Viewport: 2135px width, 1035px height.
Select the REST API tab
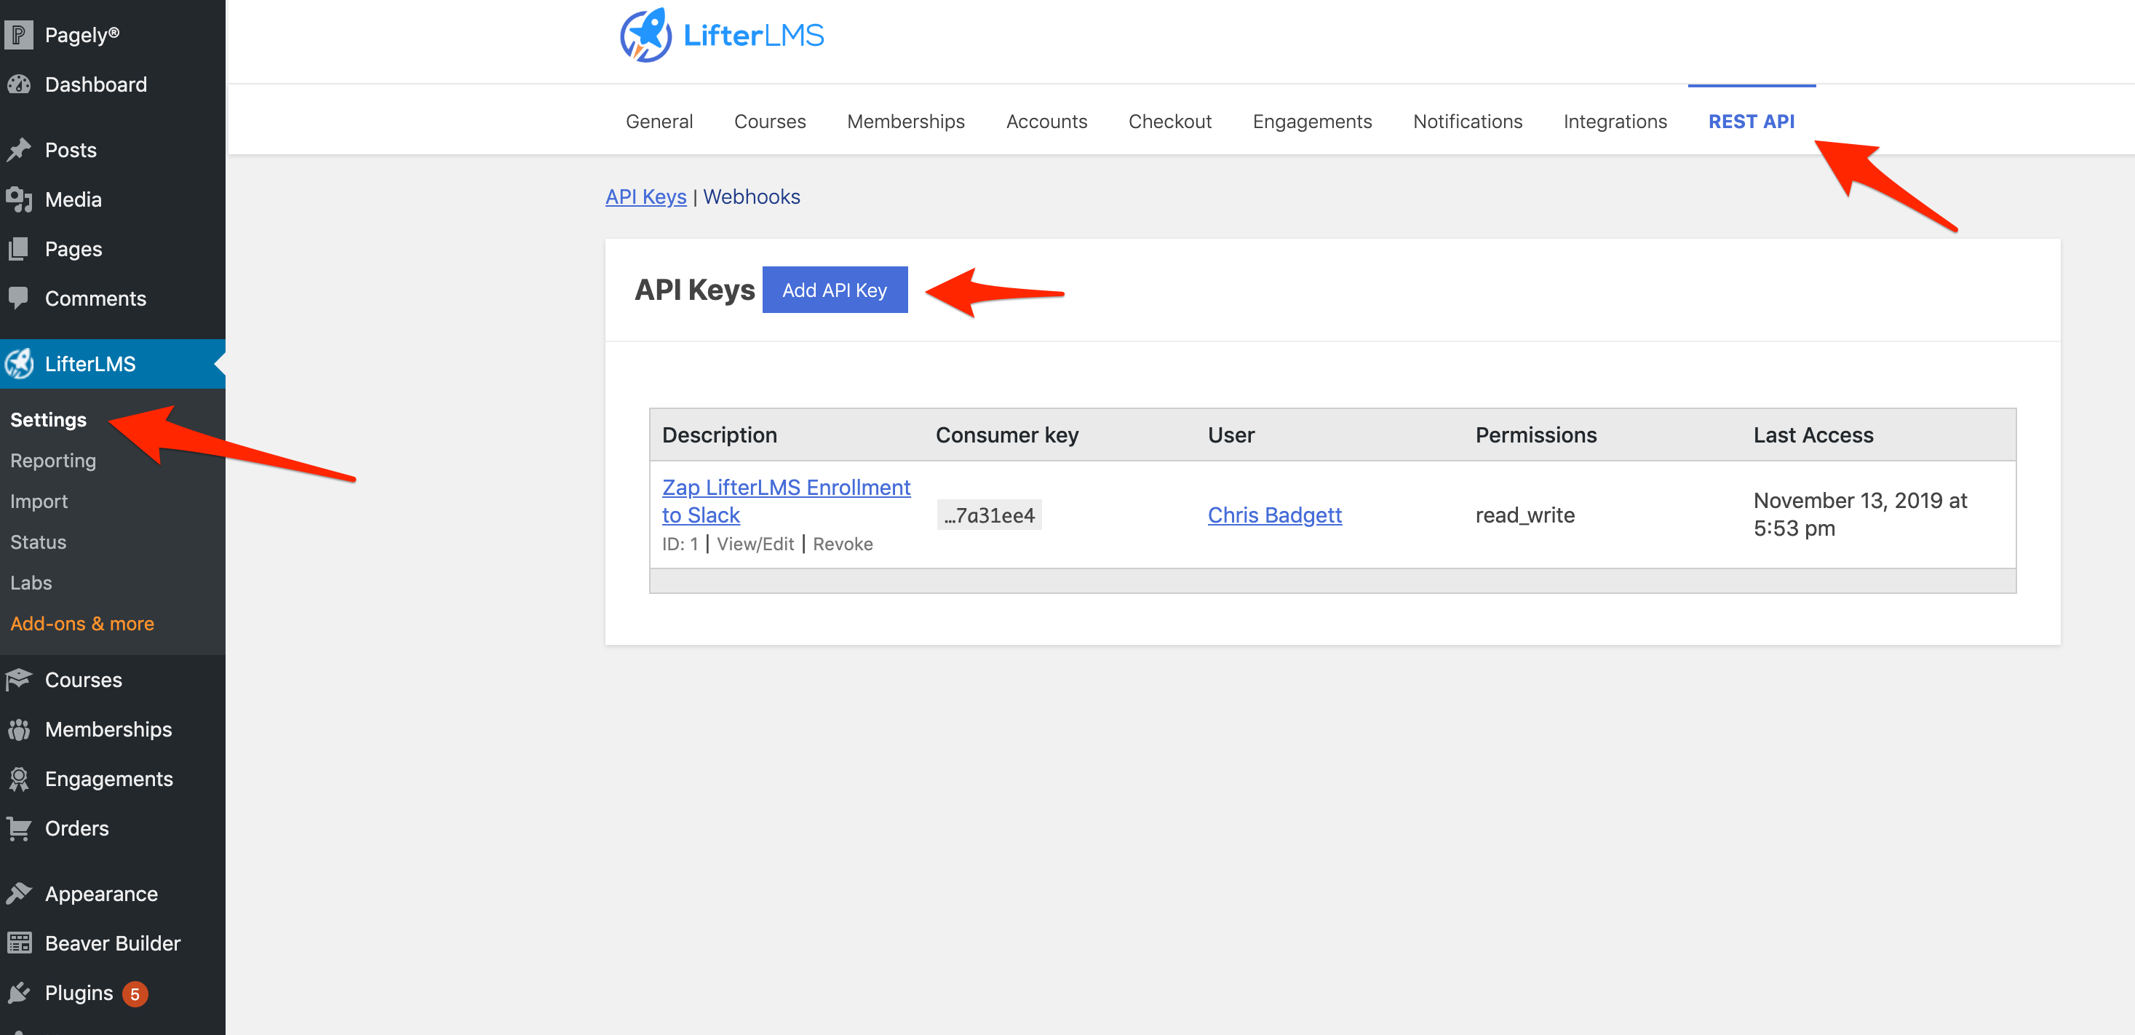pyautogui.click(x=1752, y=121)
